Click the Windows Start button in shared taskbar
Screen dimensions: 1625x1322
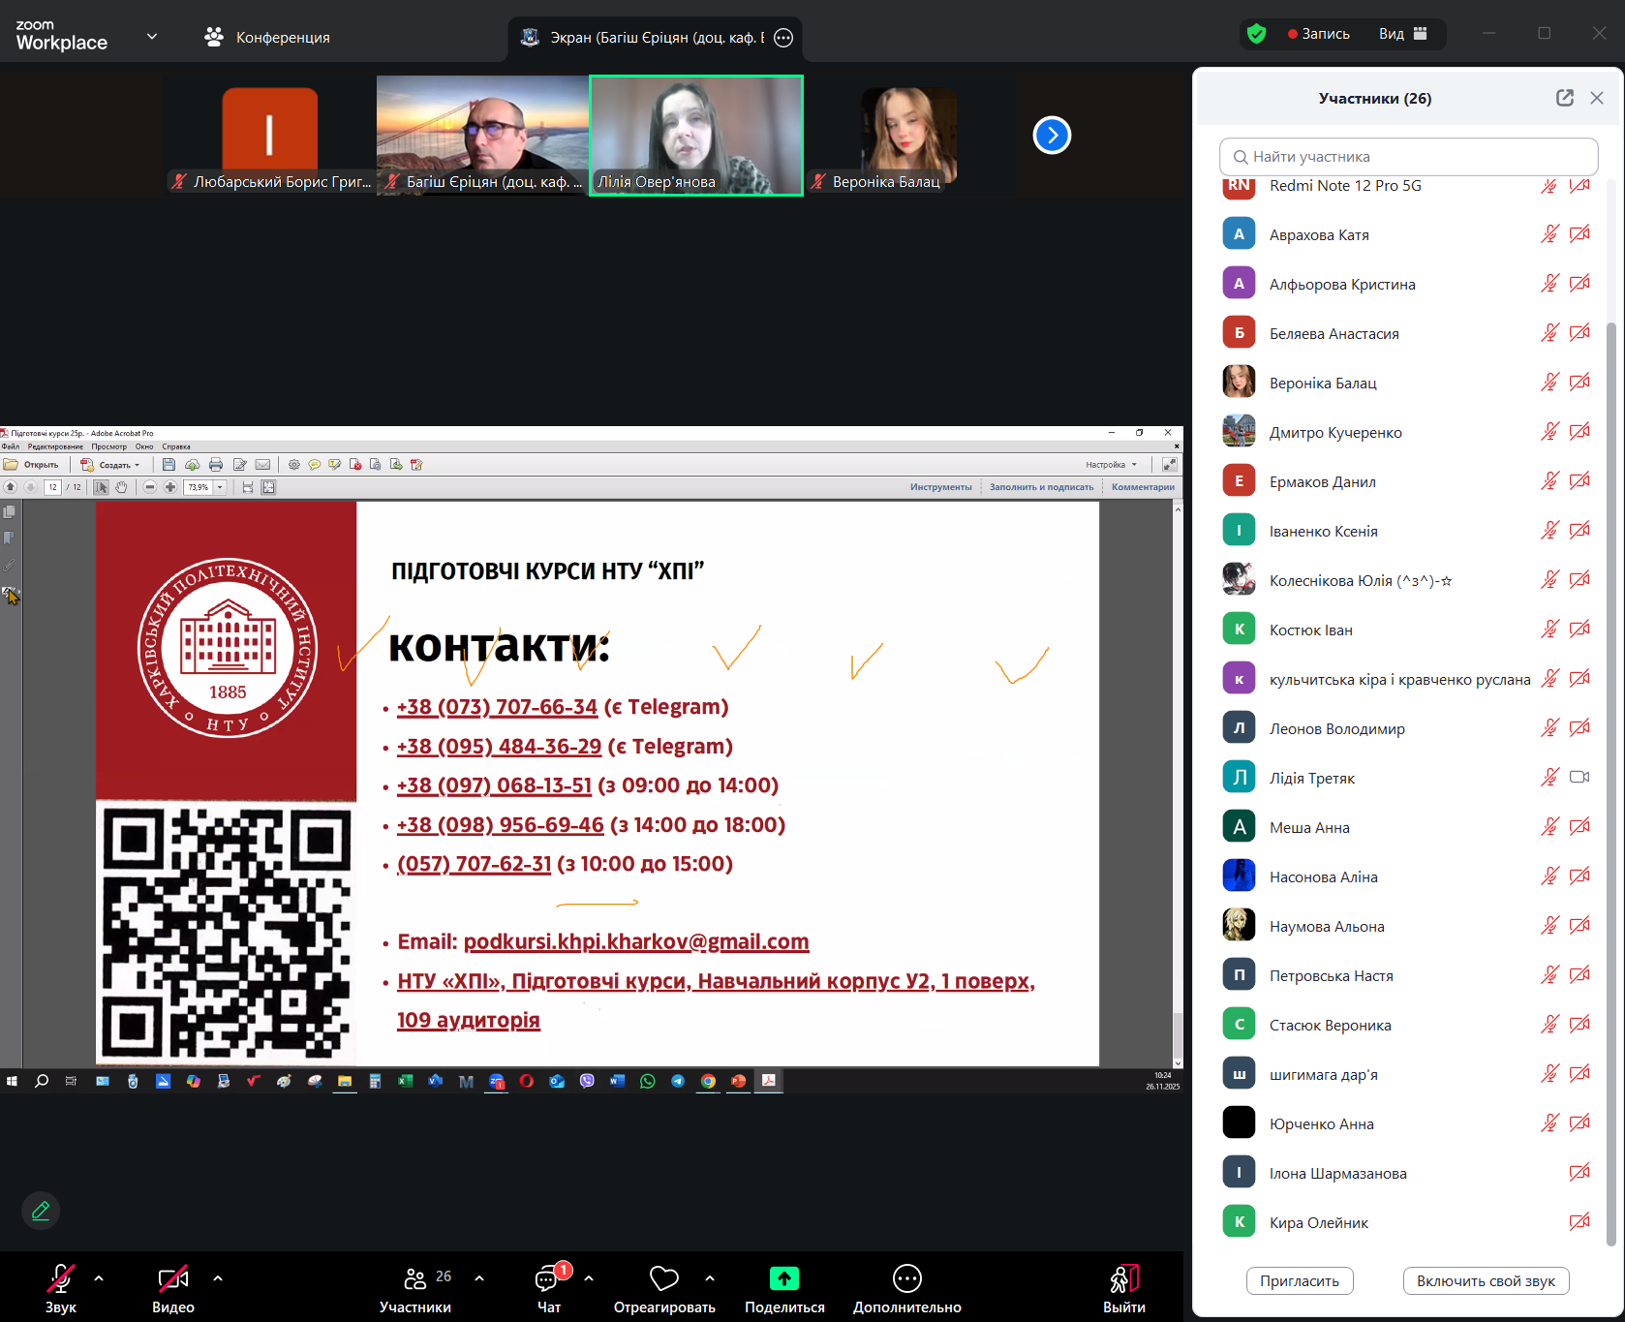click(12, 1081)
